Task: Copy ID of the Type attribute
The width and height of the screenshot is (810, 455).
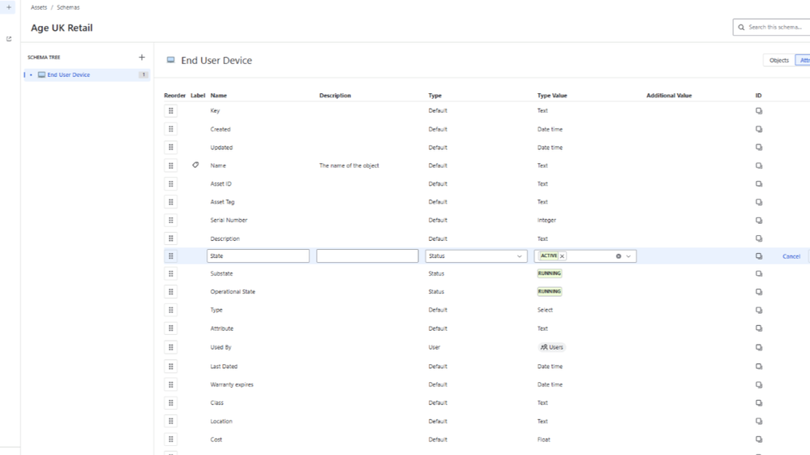Action: tap(759, 310)
